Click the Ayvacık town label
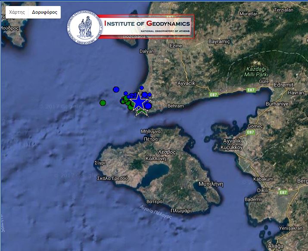308x251 pixels. [x=186, y=83]
